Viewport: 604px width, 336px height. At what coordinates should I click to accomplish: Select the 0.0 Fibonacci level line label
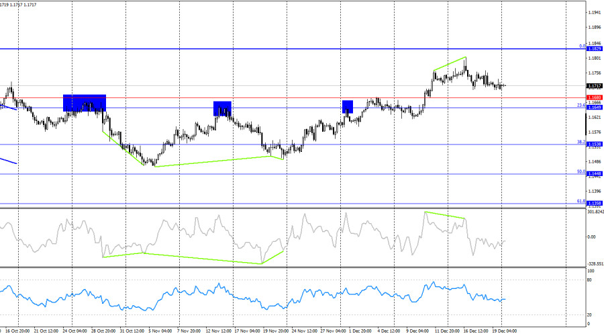coord(582,46)
